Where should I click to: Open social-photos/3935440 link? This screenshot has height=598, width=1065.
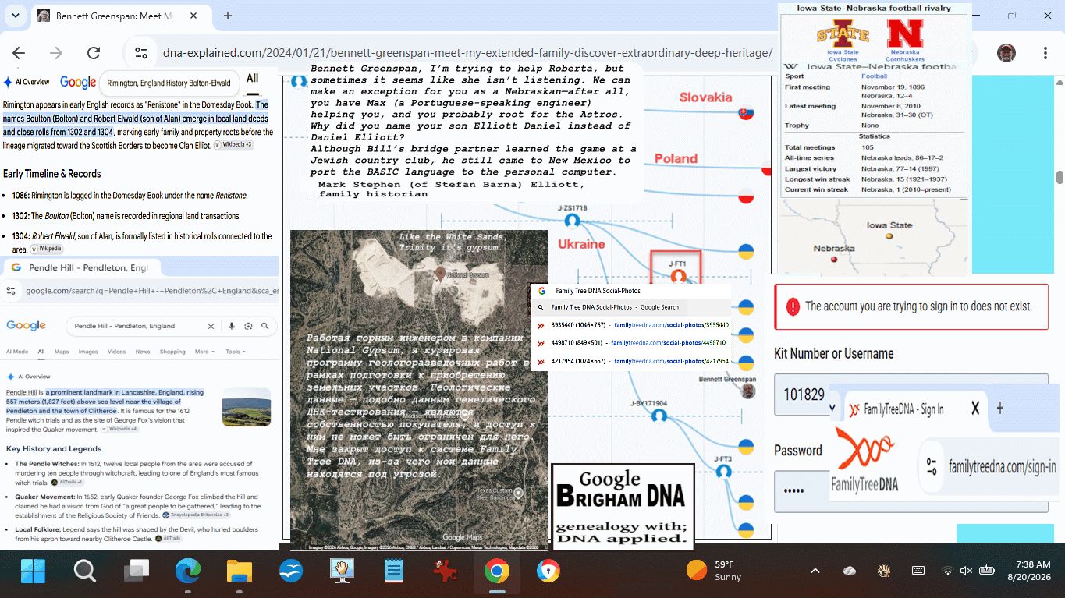coord(671,325)
